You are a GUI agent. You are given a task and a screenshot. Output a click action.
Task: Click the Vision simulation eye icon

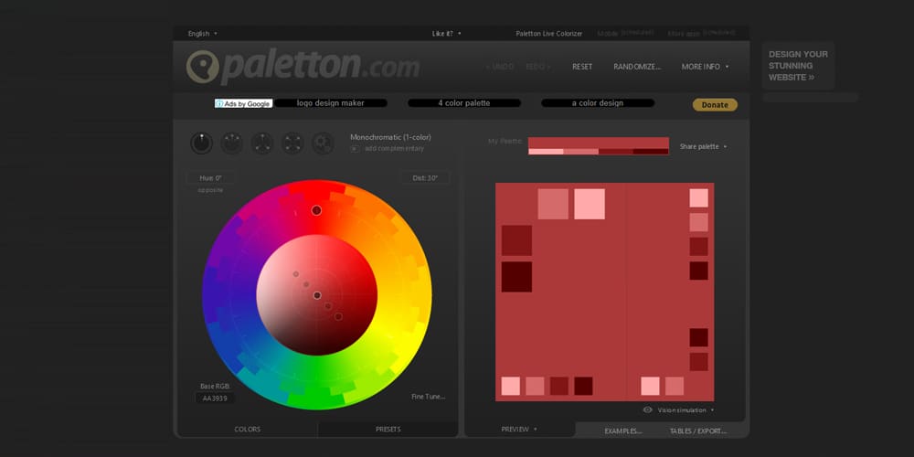tap(648, 409)
